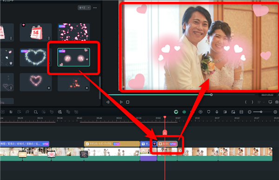Stop the preview playback
The image size is (279, 180).
pyautogui.click(x=127, y=102)
